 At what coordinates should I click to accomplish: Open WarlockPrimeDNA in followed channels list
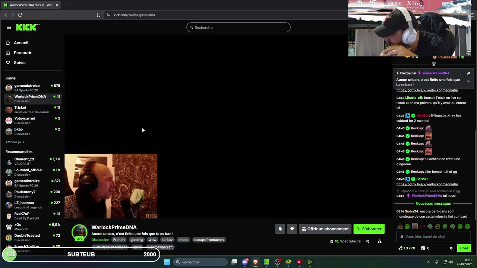point(33,99)
